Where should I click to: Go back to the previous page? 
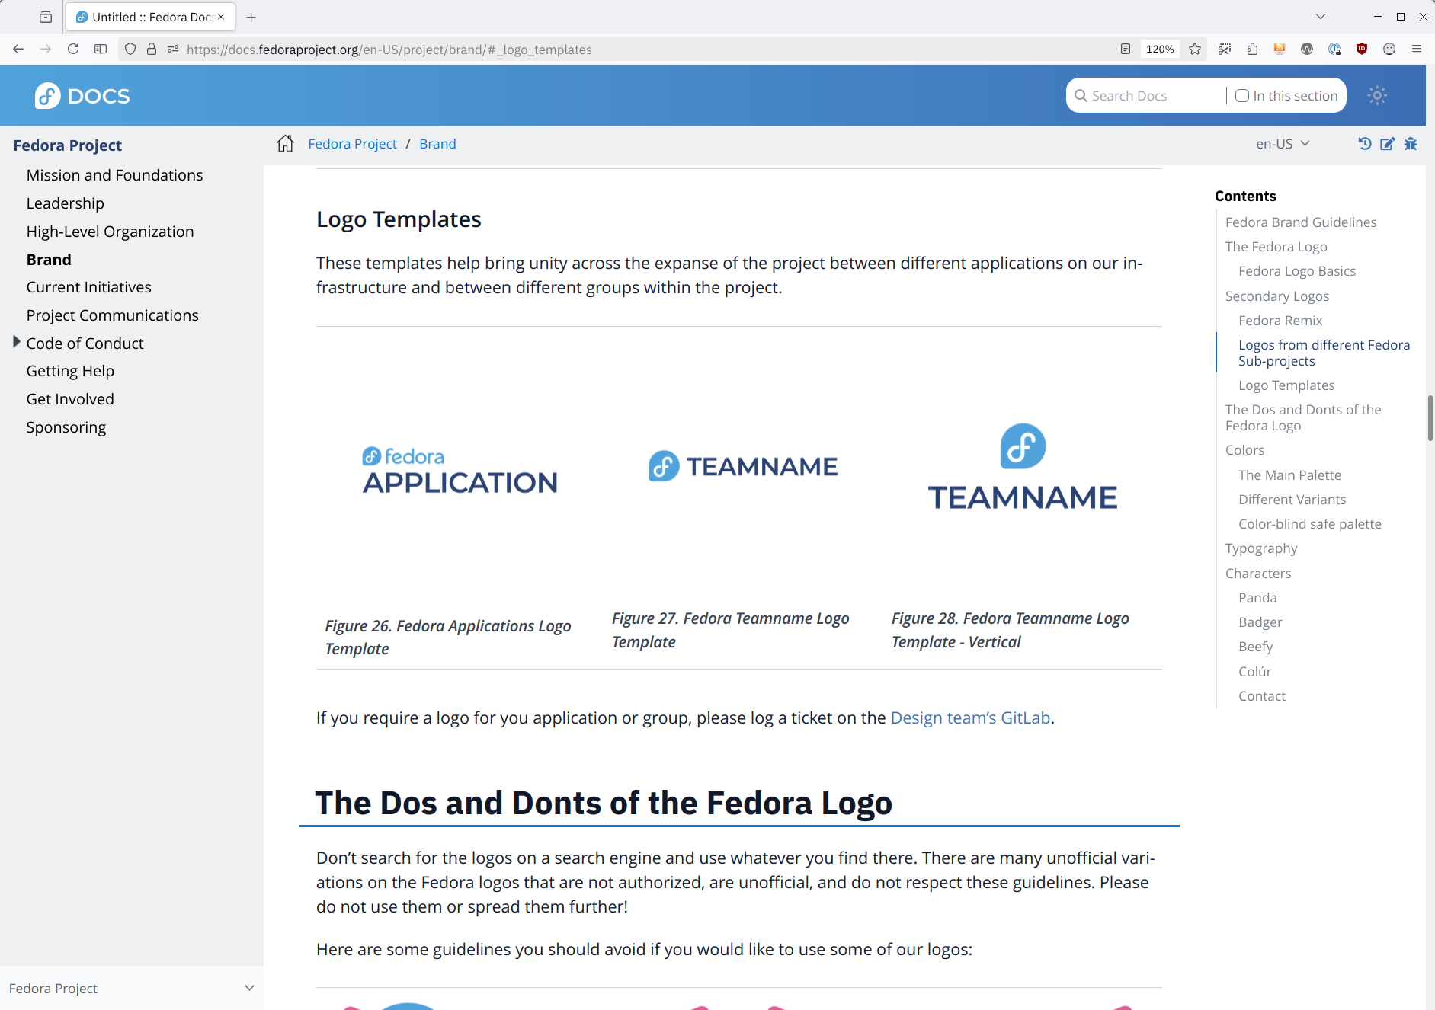18,50
